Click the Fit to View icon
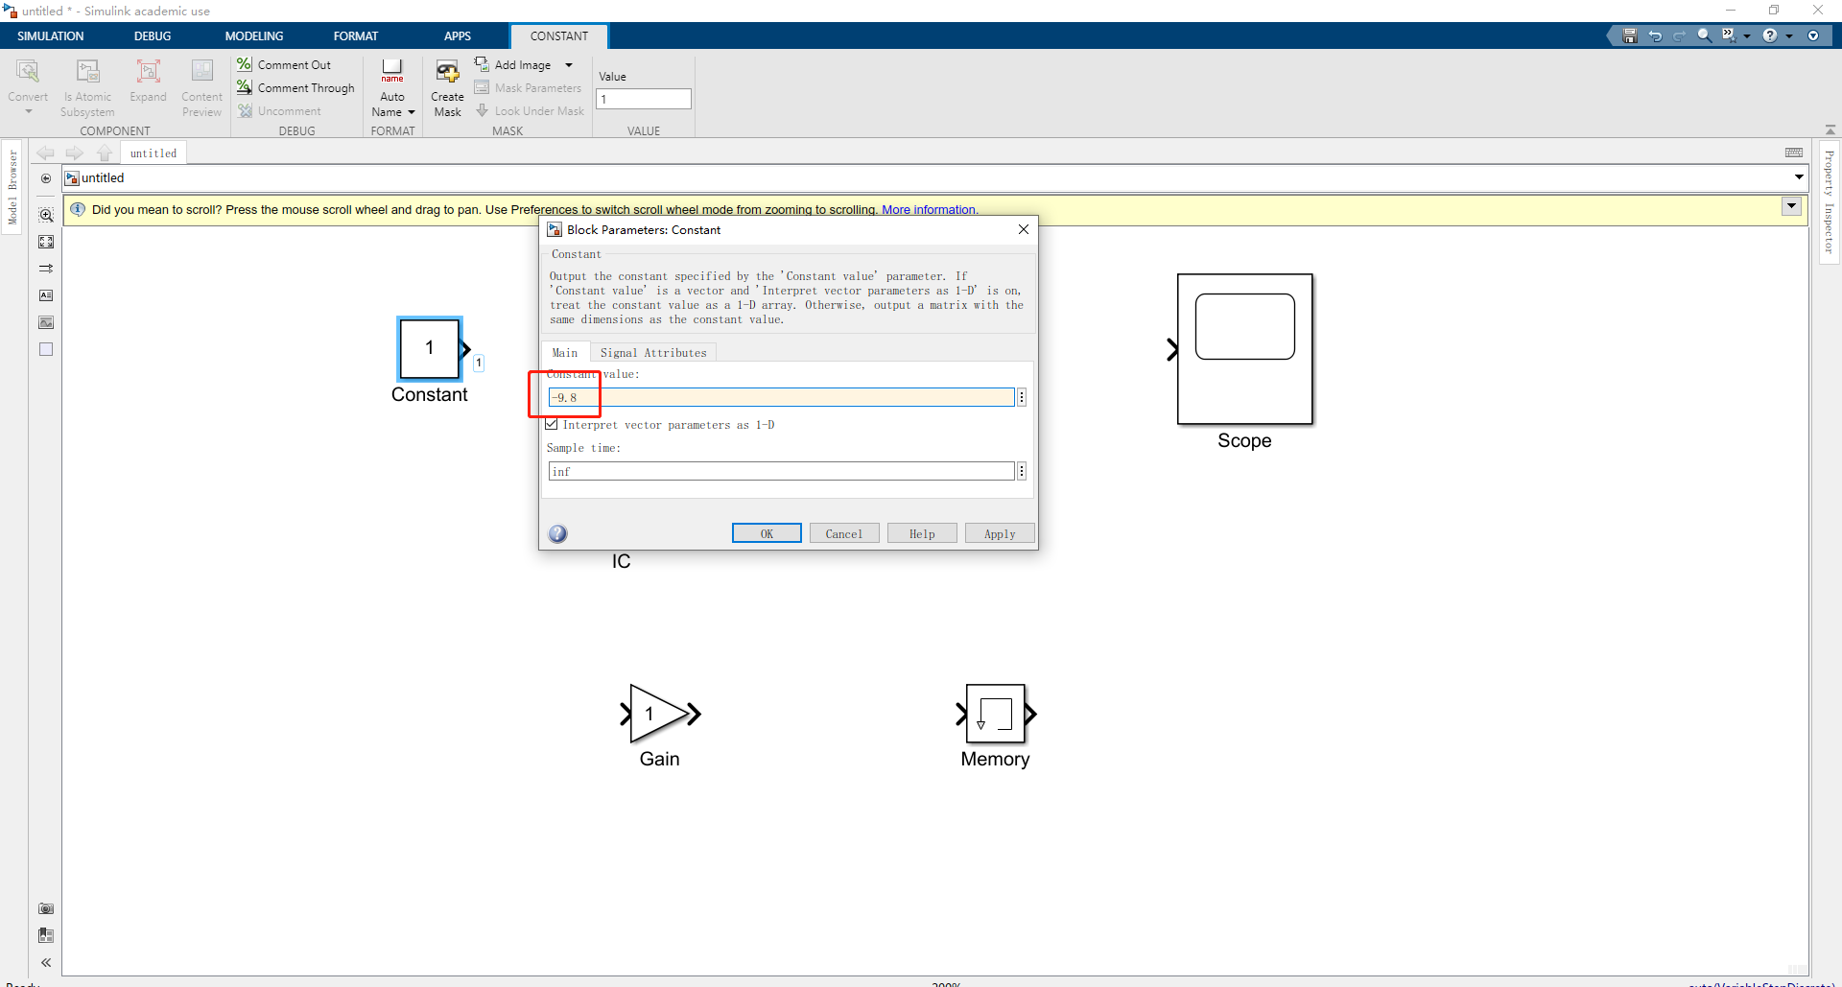This screenshot has width=1842, height=987. point(46,242)
